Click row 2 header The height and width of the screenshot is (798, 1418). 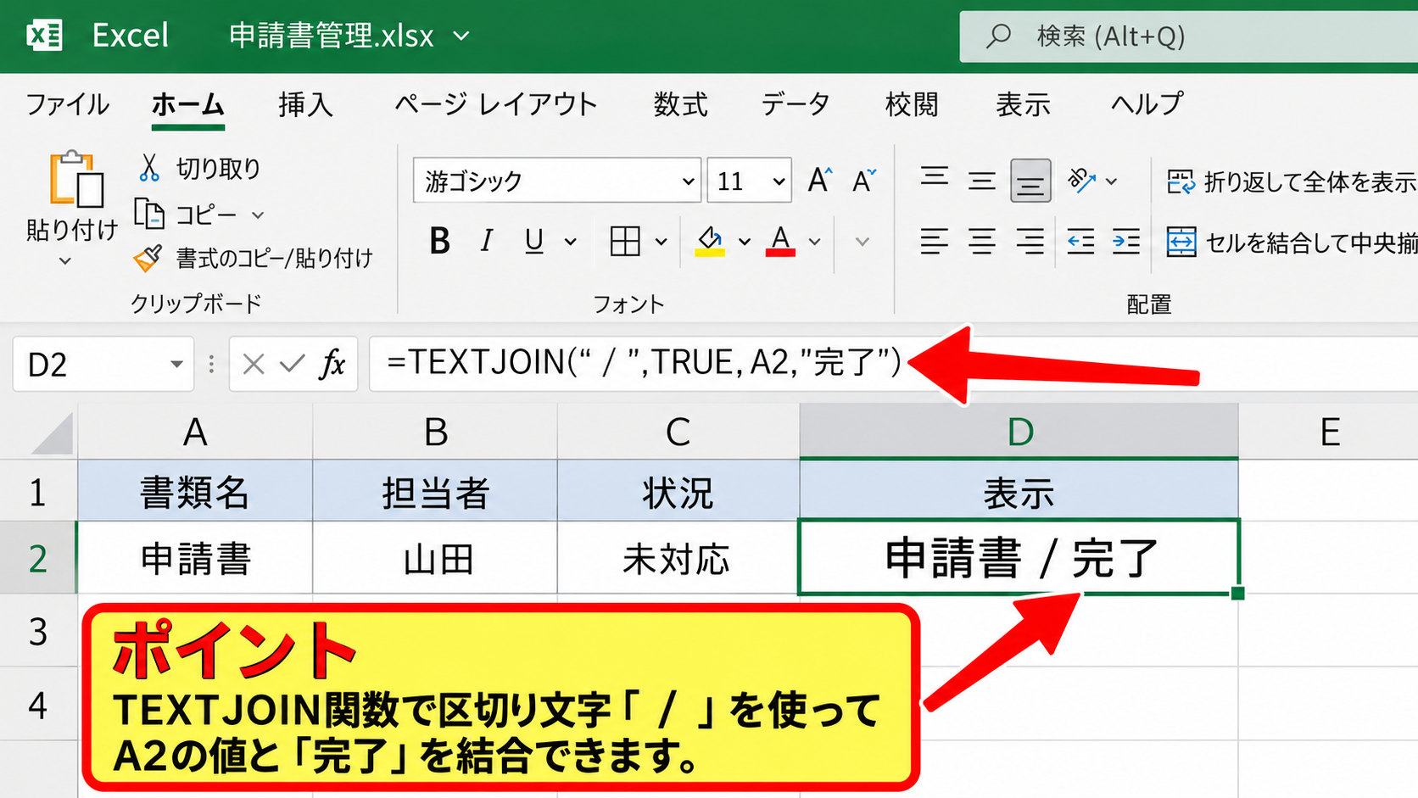pyautogui.click(x=38, y=558)
